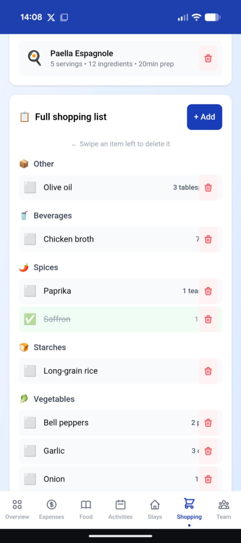Tap the Garlic trash icon
Image resolution: width=241 pixels, height=543 pixels.
pos(208,451)
